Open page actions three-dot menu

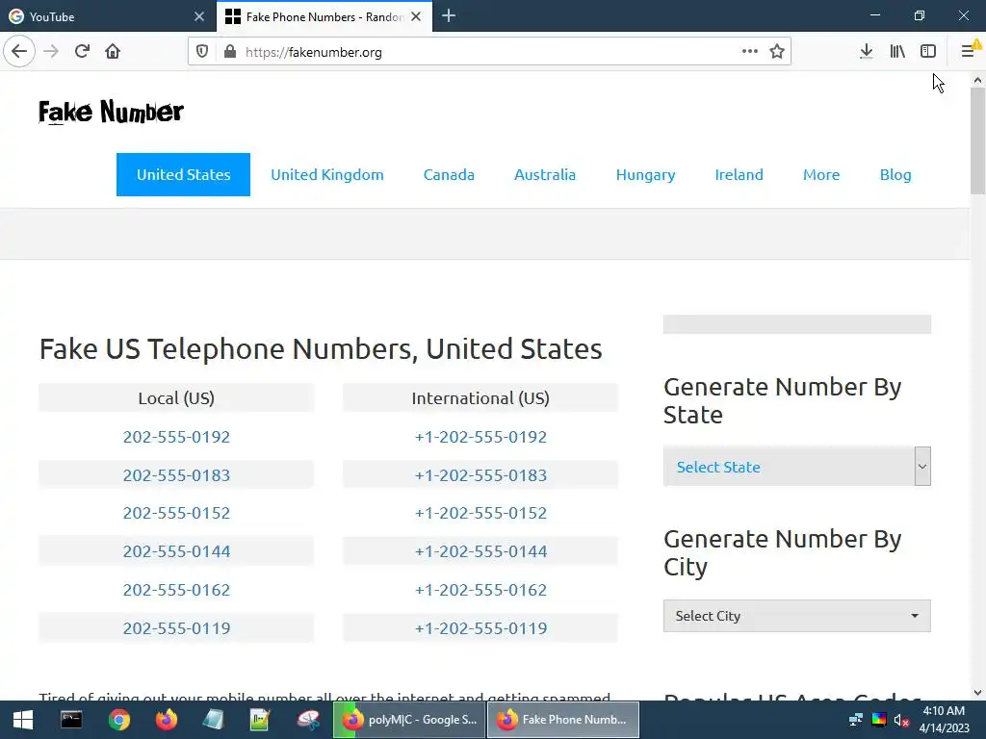pos(749,51)
